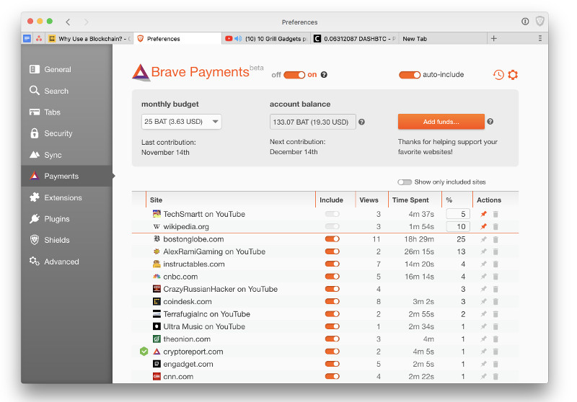Click the account balance field
Screen dimensions: 577x402
313,122
